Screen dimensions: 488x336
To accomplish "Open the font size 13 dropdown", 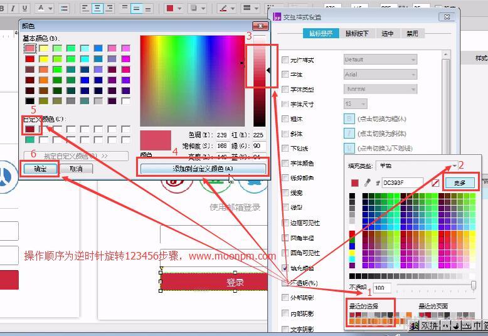I will point(355,104).
